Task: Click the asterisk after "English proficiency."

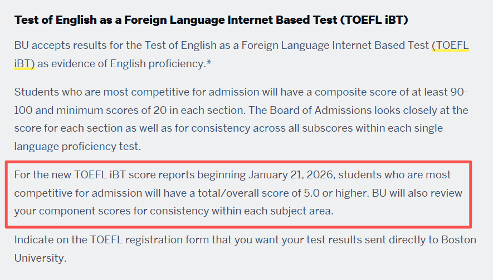Action: click(209, 64)
